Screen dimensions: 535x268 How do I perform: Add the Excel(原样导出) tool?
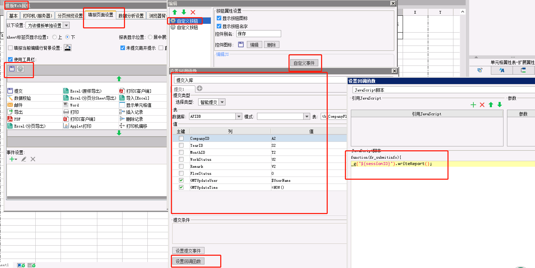pos(82,91)
